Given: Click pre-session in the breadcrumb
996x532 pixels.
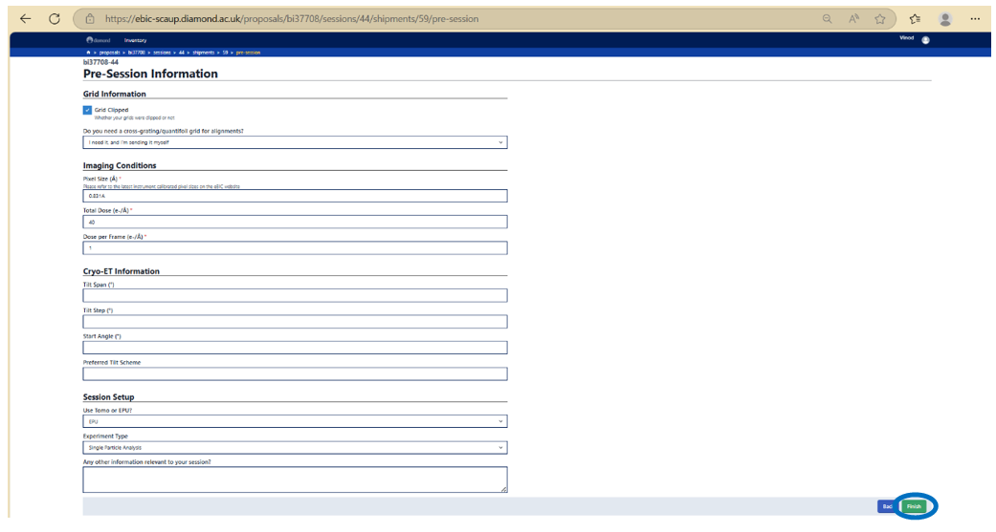Looking at the screenshot, I should tap(248, 53).
